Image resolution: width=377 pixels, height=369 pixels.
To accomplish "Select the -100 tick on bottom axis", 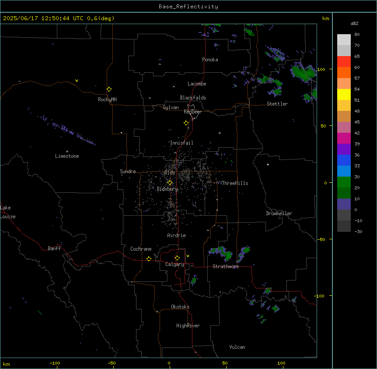I will (55, 363).
